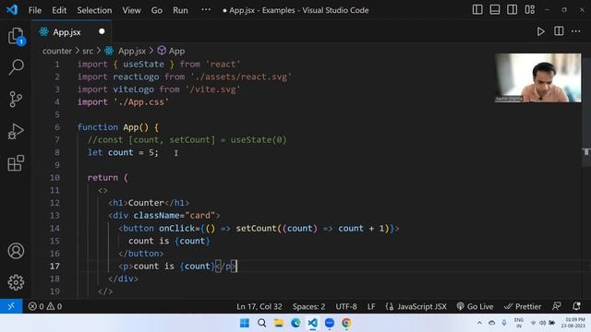Screen dimensions: 591x332
Task: Open the Edit menu
Action: (59, 10)
